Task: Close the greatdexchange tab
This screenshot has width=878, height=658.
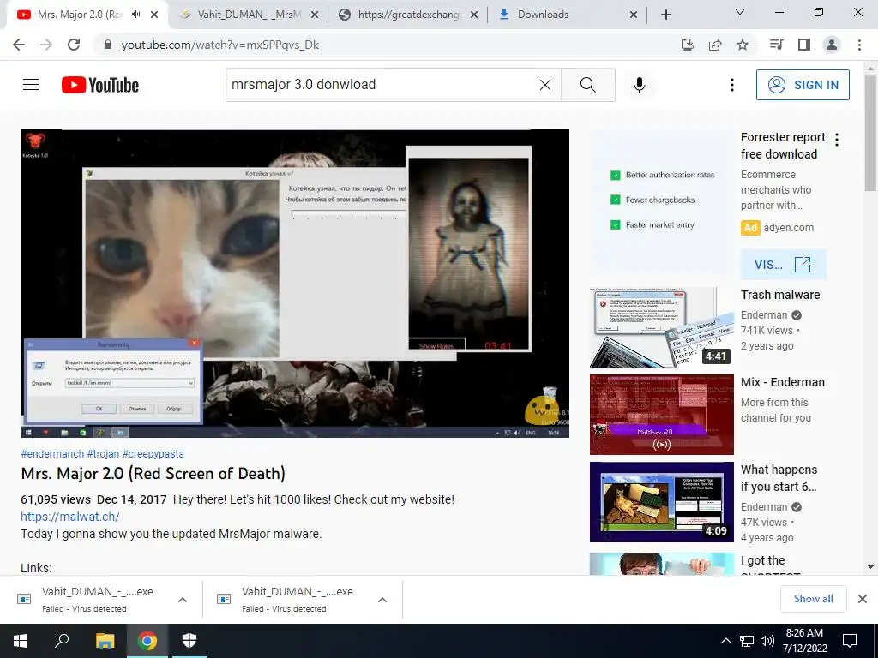Action: pyautogui.click(x=474, y=15)
